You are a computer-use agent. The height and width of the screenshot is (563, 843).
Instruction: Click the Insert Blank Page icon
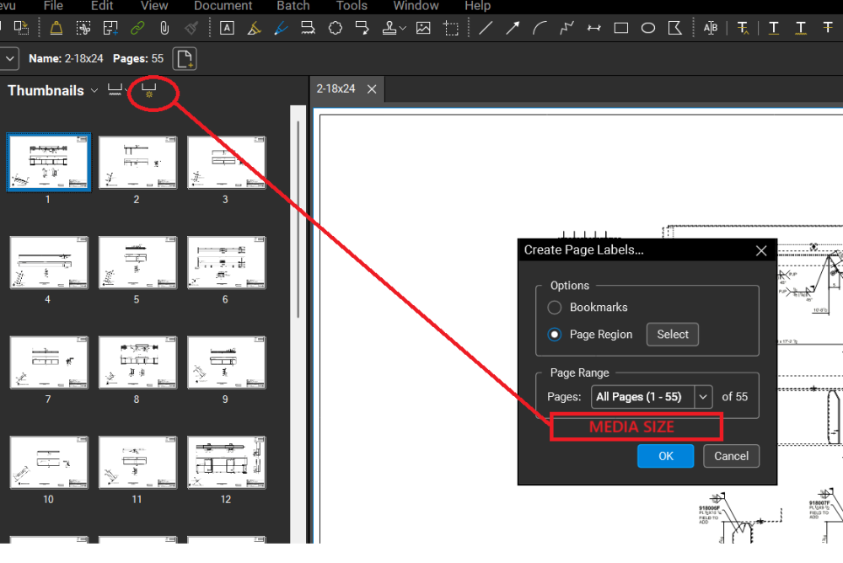click(185, 59)
